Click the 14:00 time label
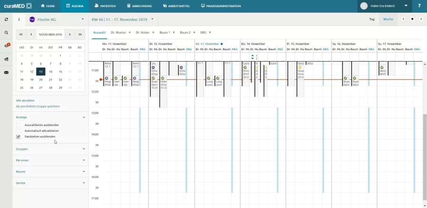This screenshot has height=208, width=427. tap(95, 134)
